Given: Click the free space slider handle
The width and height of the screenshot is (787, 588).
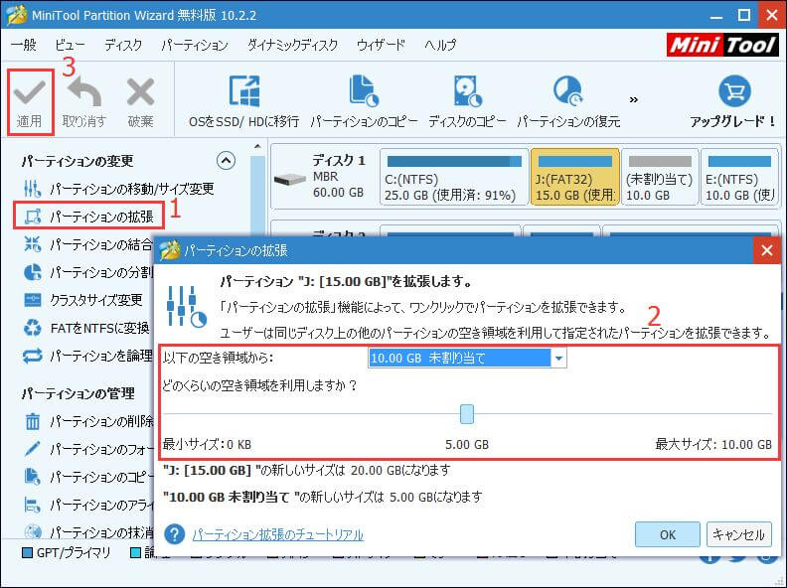Looking at the screenshot, I should coord(467,413).
